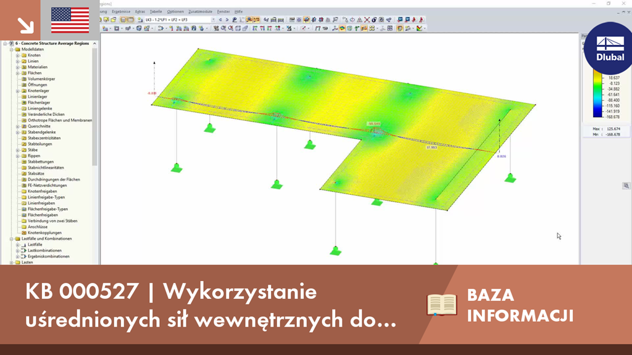Click the red pin icon at top toolbar end

coord(422,20)
